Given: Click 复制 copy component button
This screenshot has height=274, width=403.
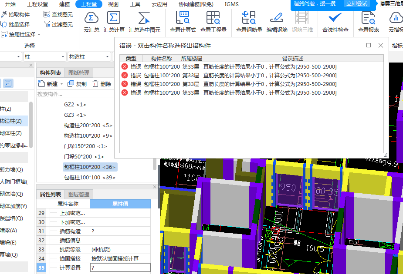Looking at the screenshot, I should tap(77, 84).
